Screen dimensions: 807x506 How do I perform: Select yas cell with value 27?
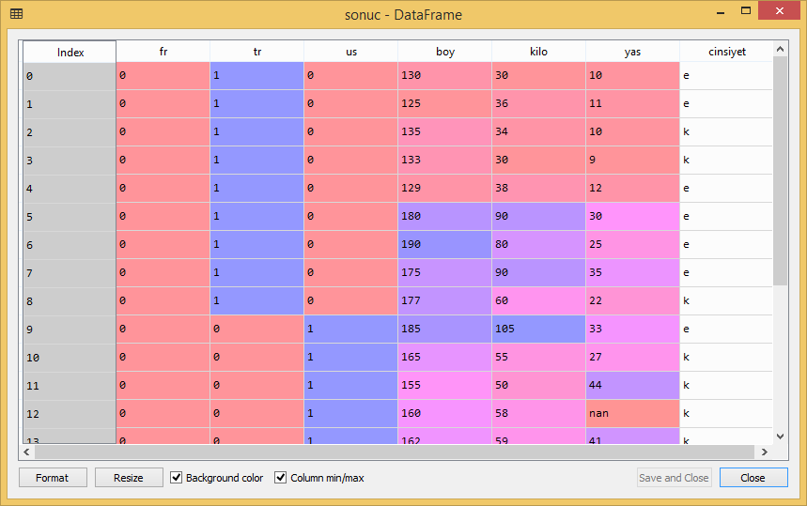pos(632,358)
